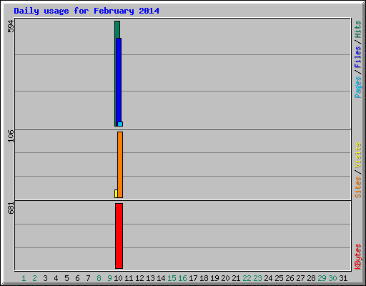The width and height of the screenshot is (366, 286).
Task: Click day 14 on the x-axis
Action: pos(161,278)
